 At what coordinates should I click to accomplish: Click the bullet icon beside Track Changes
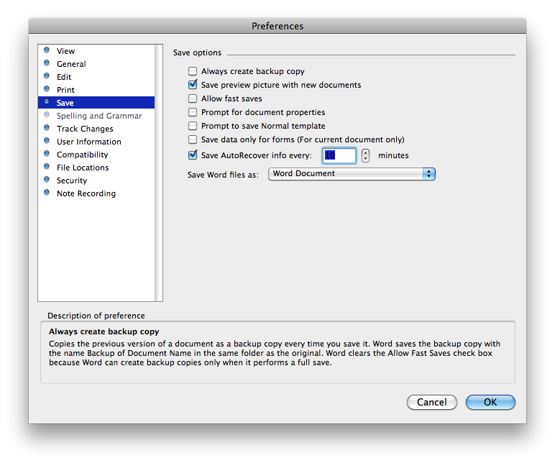point(46,128)
